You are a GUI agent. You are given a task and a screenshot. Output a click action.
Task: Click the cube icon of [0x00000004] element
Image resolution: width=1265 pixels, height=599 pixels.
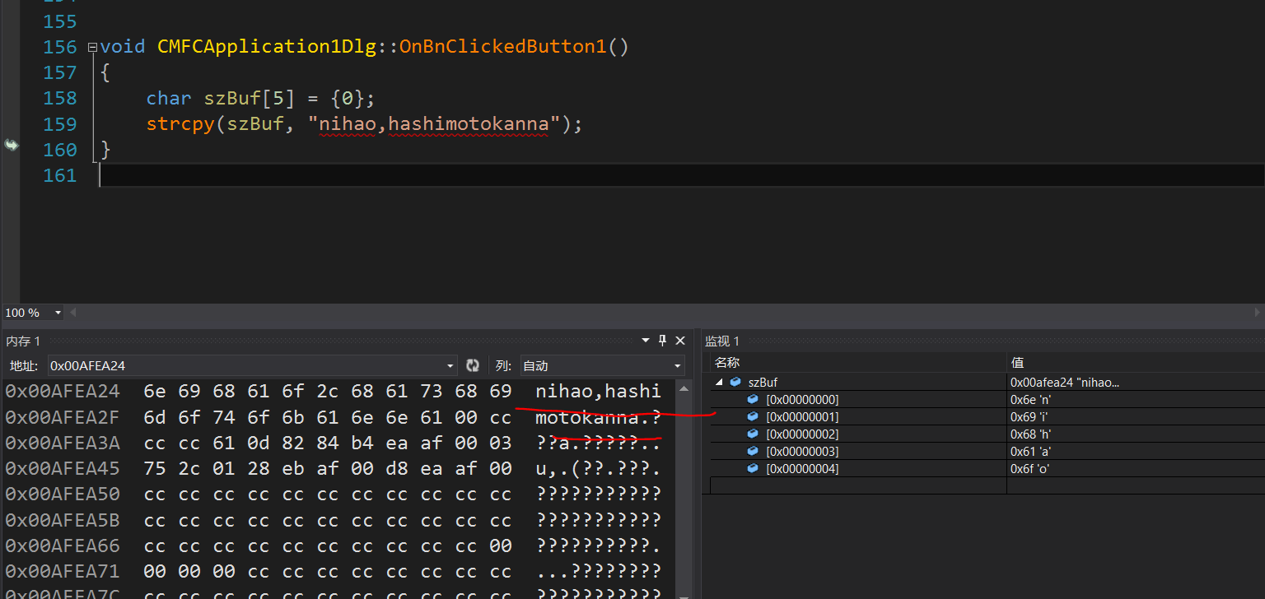pyautogui.click(x=753, y=468)
